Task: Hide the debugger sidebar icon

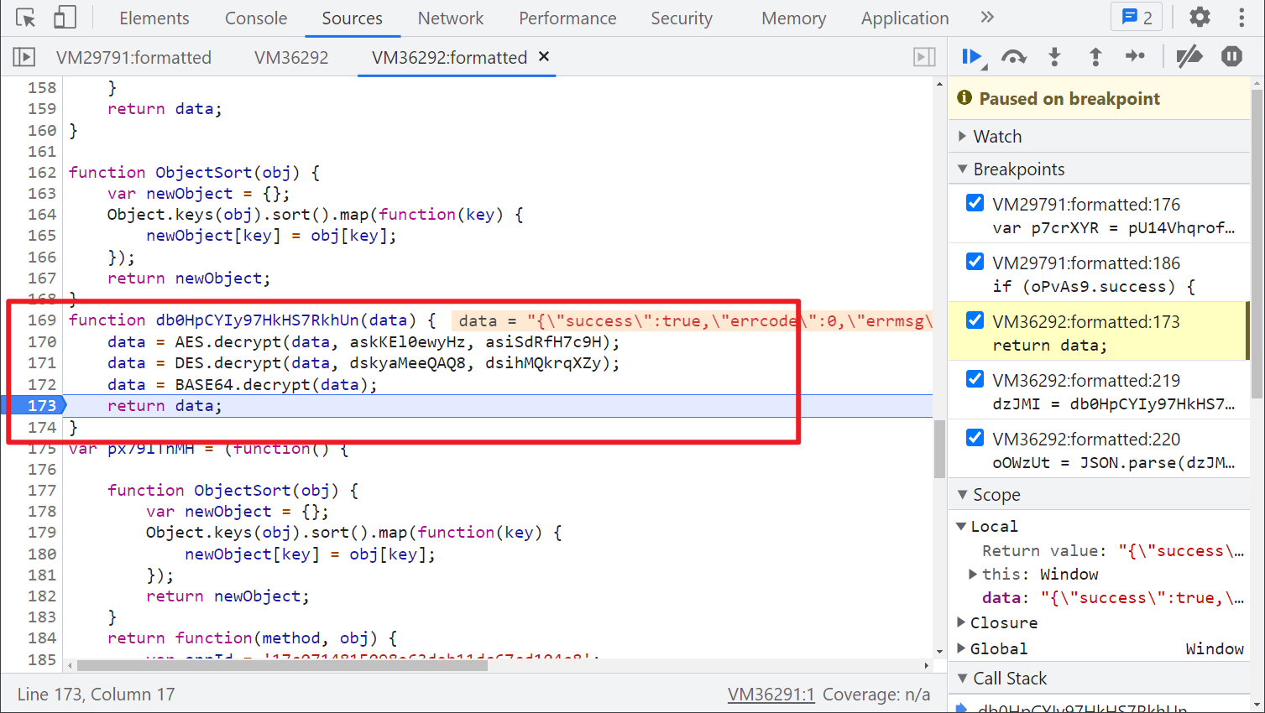Action: (x=924, y=57)
